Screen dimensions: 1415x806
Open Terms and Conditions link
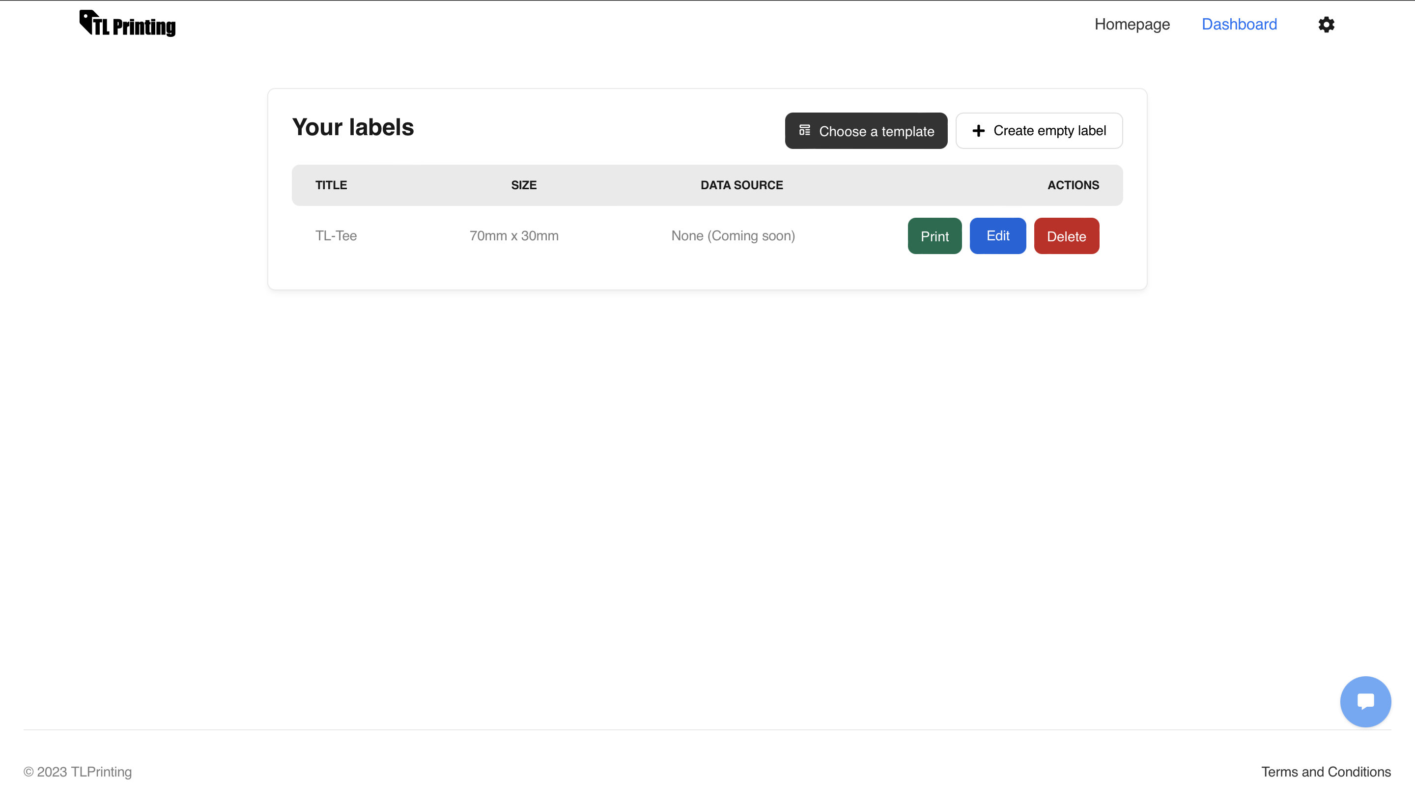[x=1326, y=772]
